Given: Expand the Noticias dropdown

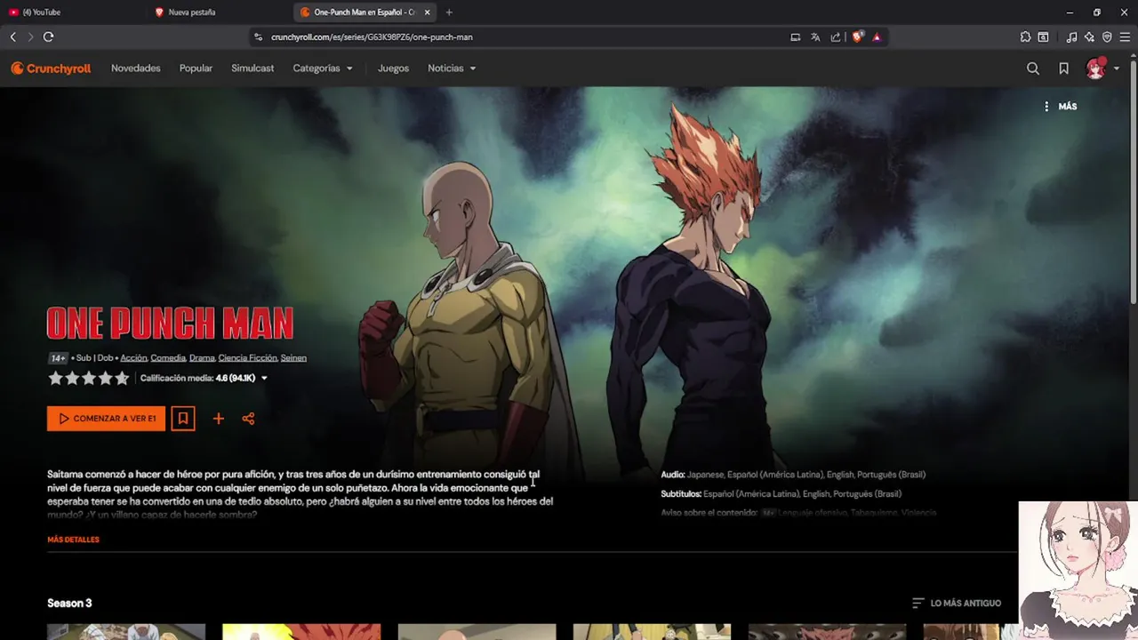Looking at the screenshot, I should pos(452,68).
